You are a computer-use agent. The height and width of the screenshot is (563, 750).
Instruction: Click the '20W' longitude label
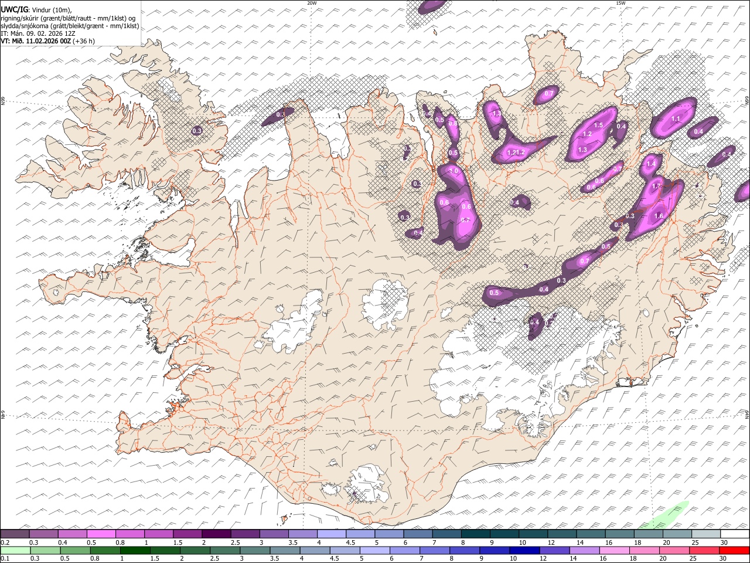point(312,3)
